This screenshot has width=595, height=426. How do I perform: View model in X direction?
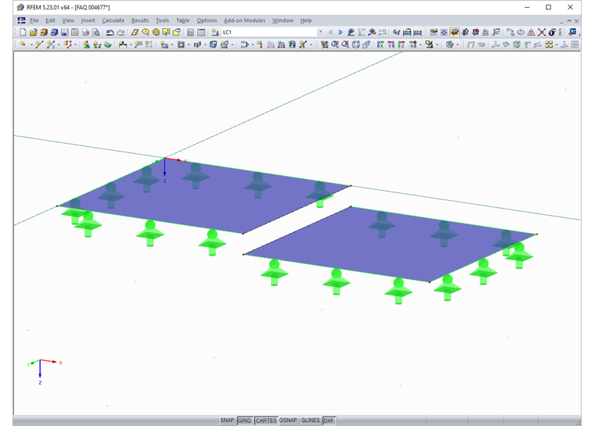click(x=380, y=45)
